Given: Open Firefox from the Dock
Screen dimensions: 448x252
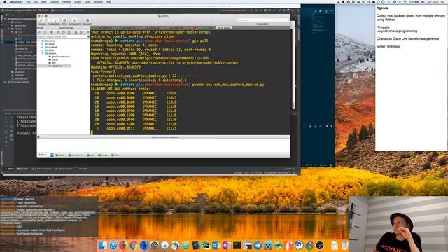Looking at the screenshot, I should tap(123, 246).
